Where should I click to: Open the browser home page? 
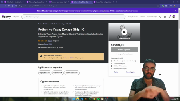tap(12, 6)
